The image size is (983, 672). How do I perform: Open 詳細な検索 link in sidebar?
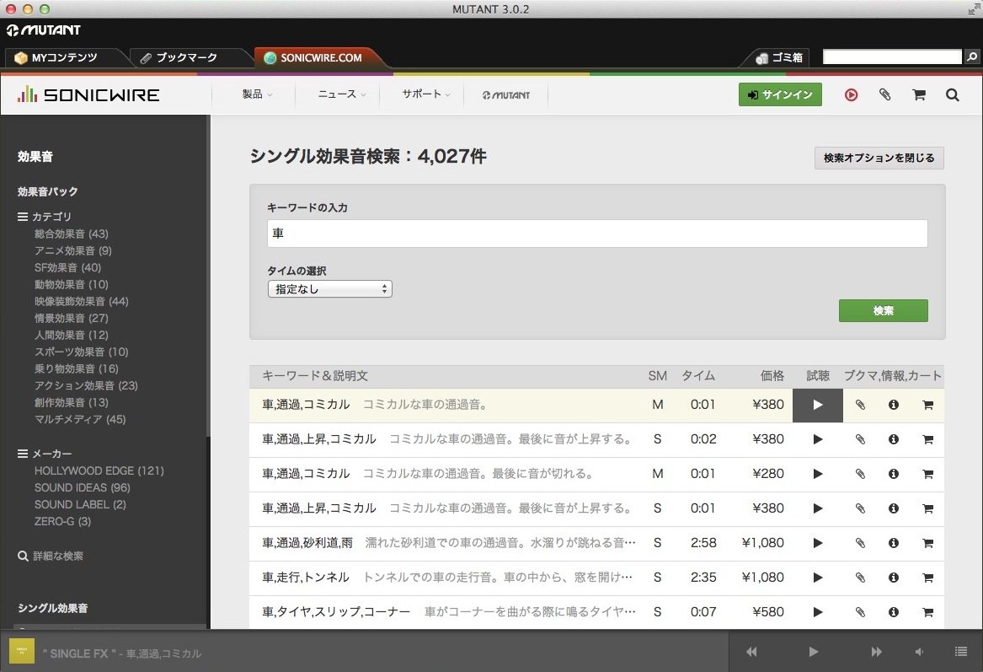tap(51, 556)
